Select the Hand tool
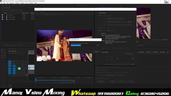Screen dimensions: 171x96 click(2, 57)
